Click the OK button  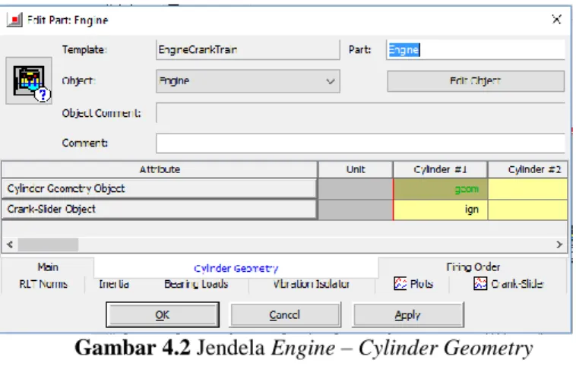163,315
